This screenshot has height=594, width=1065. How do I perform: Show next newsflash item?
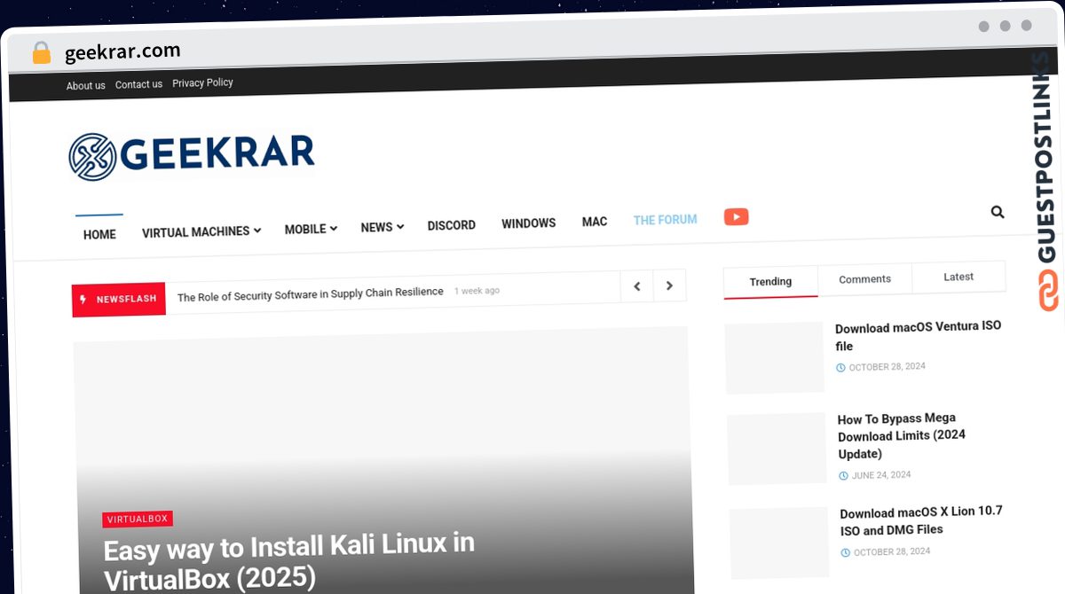[x=669, y=285]
